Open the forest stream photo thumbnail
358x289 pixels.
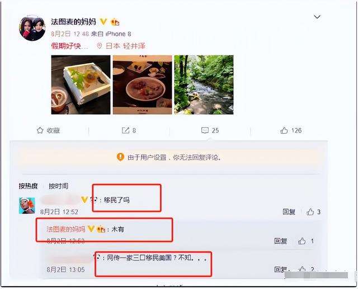(204, 84)
